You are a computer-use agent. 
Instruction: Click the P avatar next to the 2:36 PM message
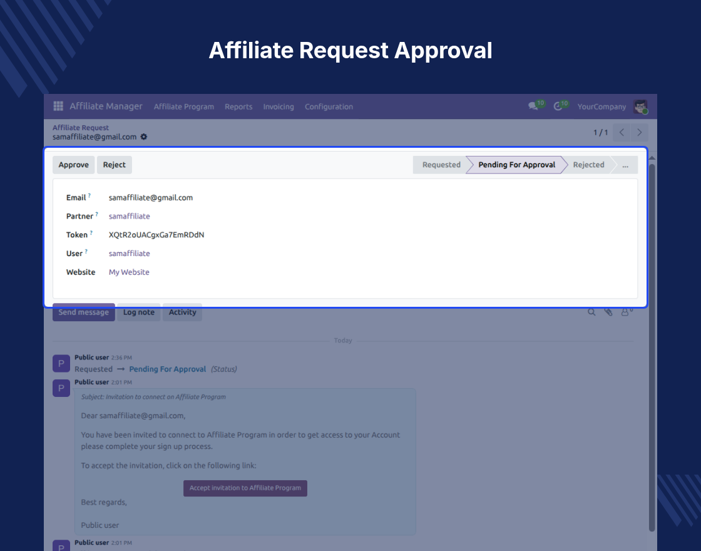click(61, 363)
